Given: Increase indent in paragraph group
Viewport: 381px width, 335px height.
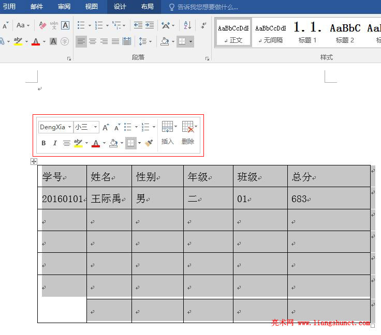Looking at the screenshot, I should click(150, 25).
